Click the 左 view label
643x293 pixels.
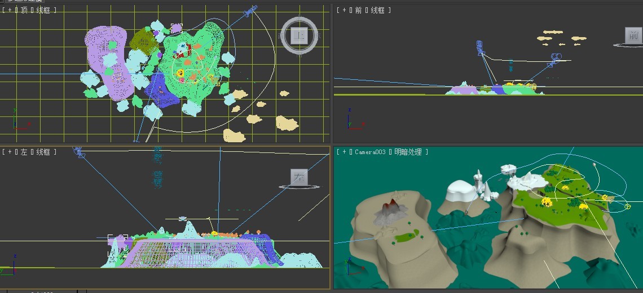24,152
